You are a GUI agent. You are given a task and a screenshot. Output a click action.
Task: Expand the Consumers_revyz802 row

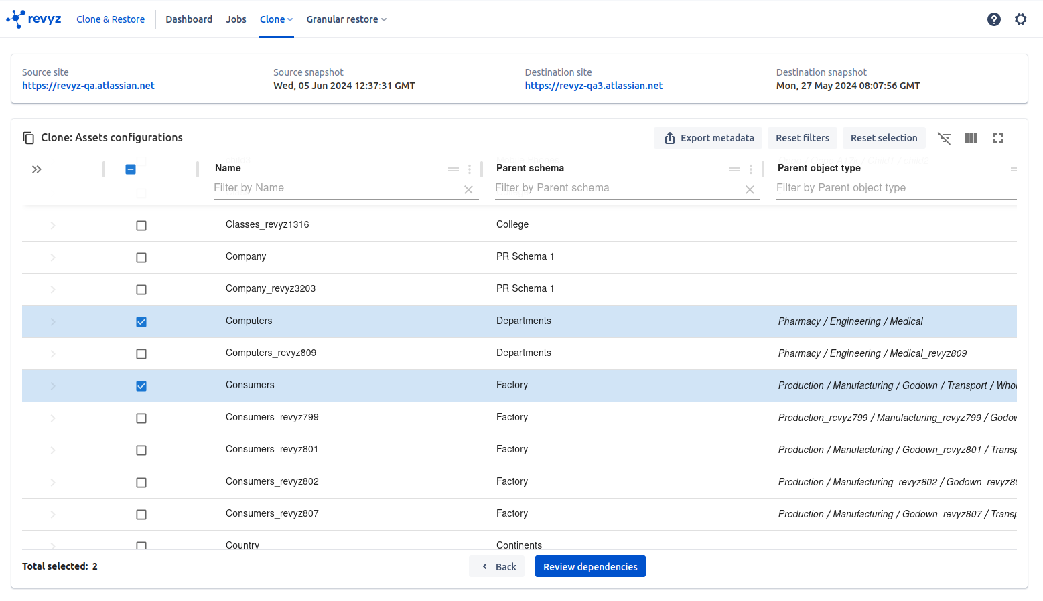point(53,483)
